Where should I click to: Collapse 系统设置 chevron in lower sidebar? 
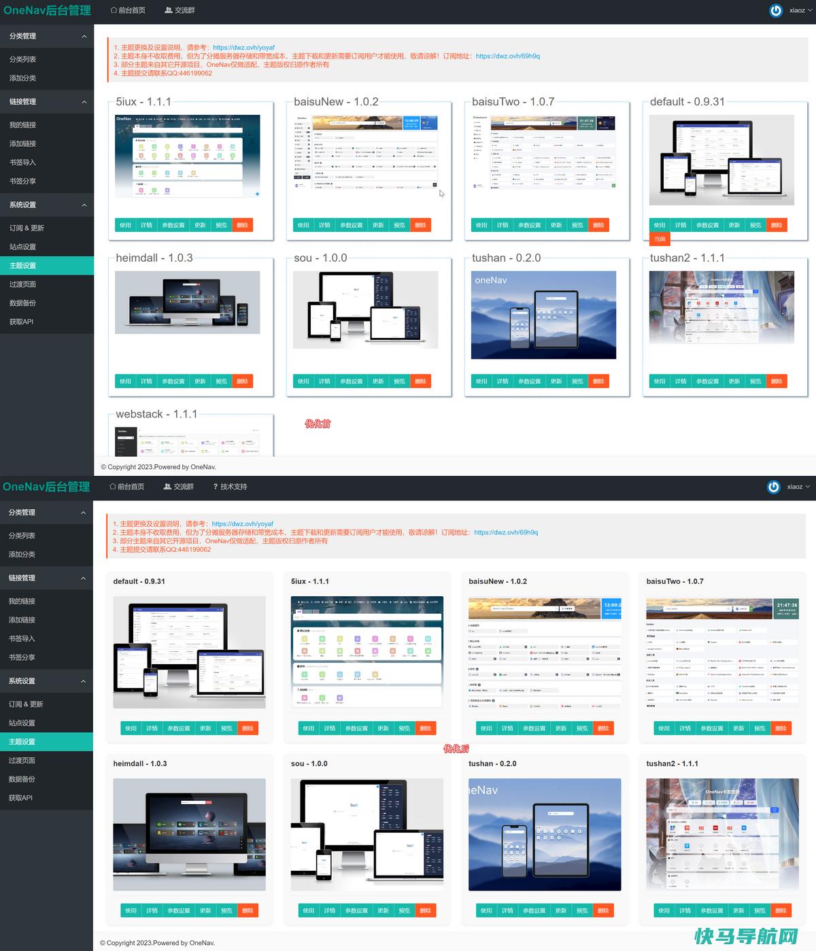click(84, 681)
